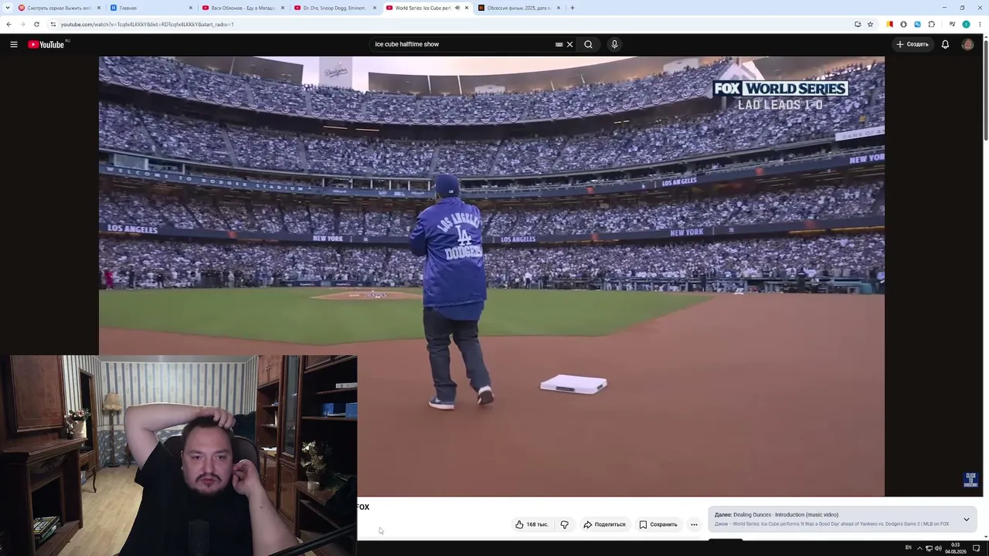
Task: Close the Вася Обломов tab
Action: (x=283, y=8)
